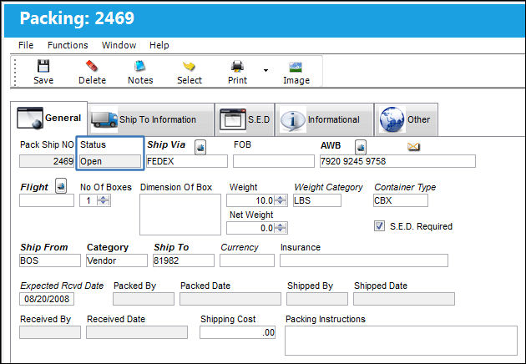Select the General tab
The image size is (526, 364).
click(x=49, y=118)
